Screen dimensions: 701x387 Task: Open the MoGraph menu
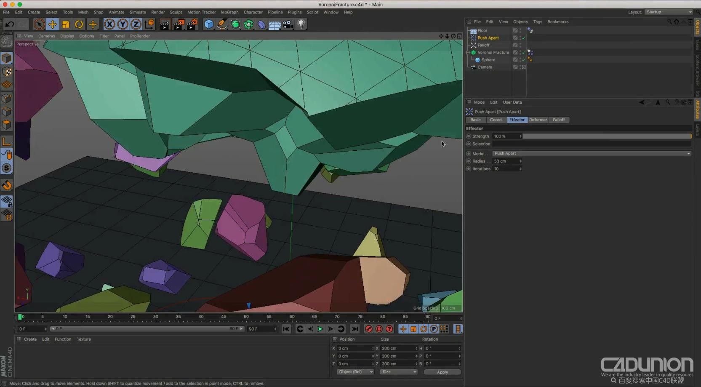click(229, 12)
